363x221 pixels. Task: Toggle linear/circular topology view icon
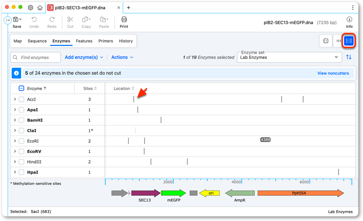coord(326,41)
